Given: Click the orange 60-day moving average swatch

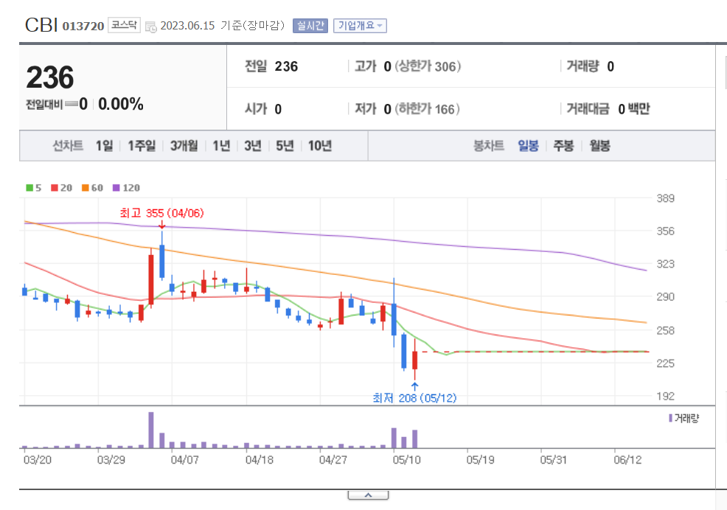Looking at the screenshot, I should pos(86,188).
